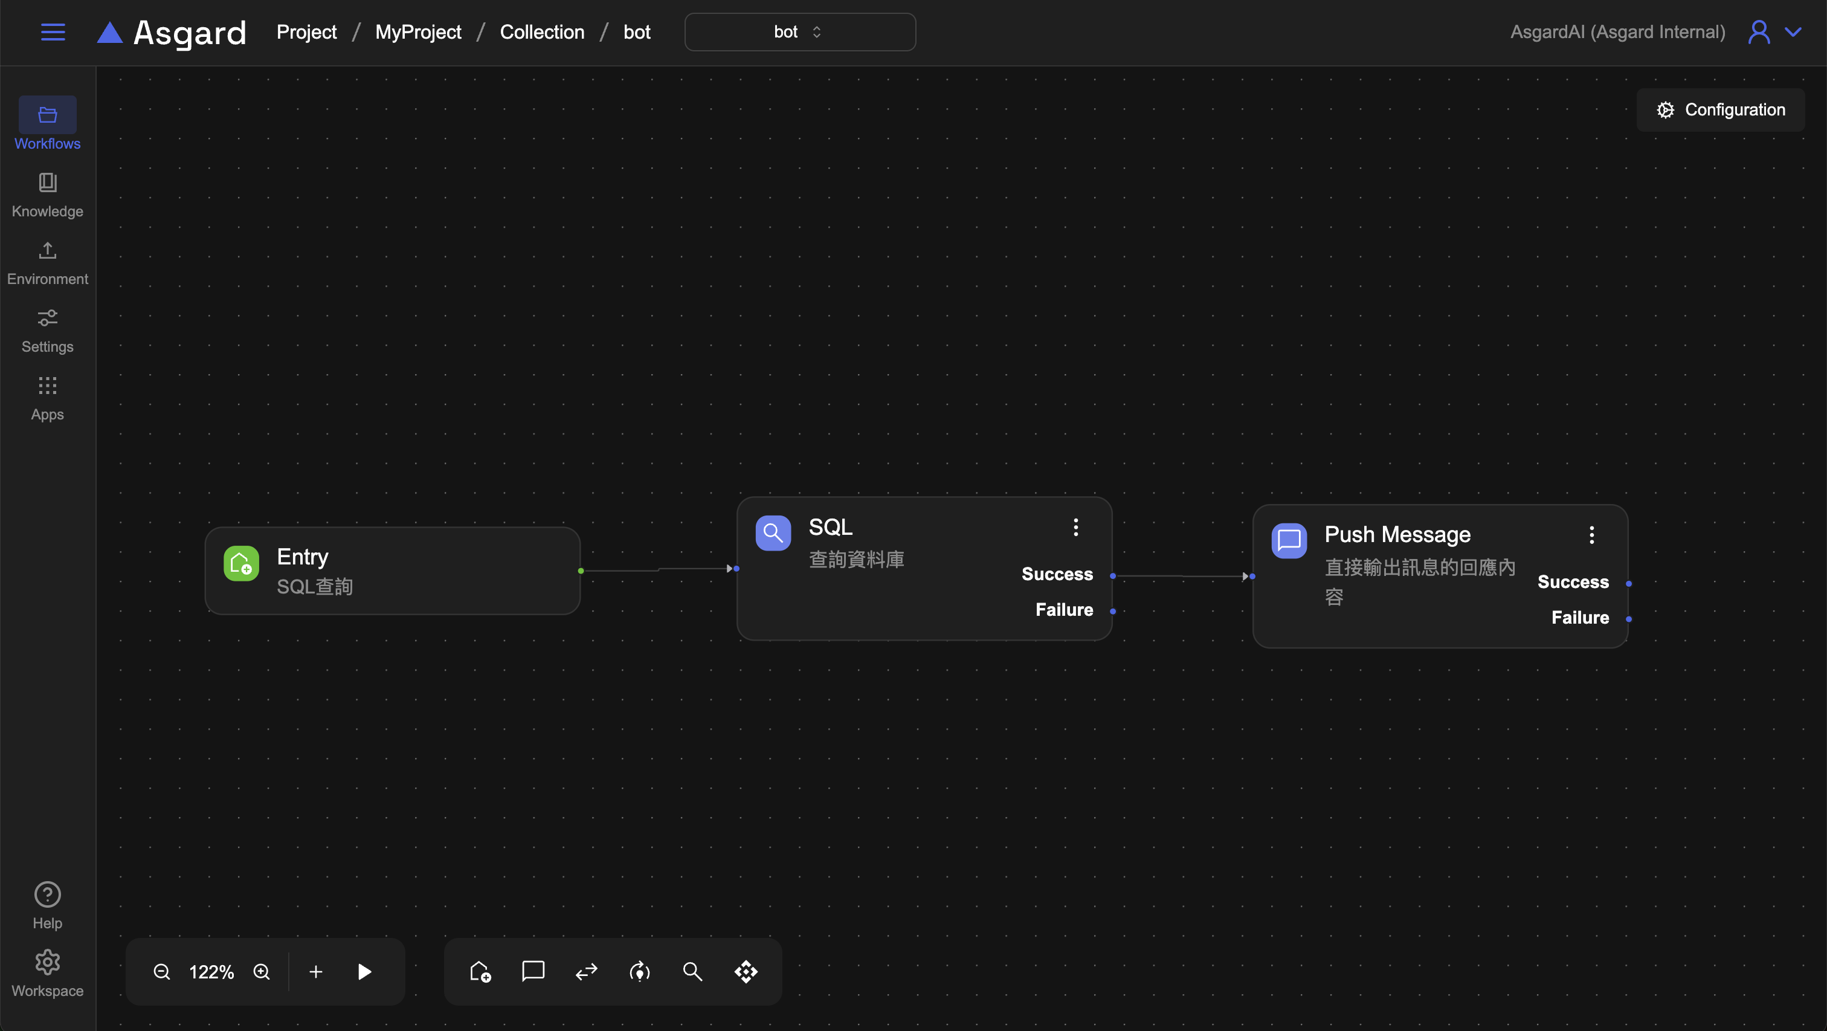Open the bot selector dropdown
Image resolution: width=1827 pixels, height=1031 pixels.
point(799,32)
